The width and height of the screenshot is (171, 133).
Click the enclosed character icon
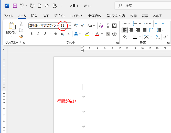[x=114, y=34]
